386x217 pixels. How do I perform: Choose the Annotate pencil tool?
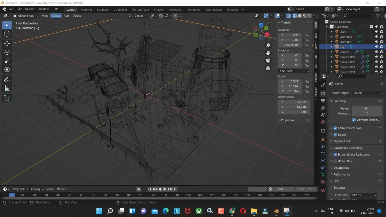(x=7, y=79)
